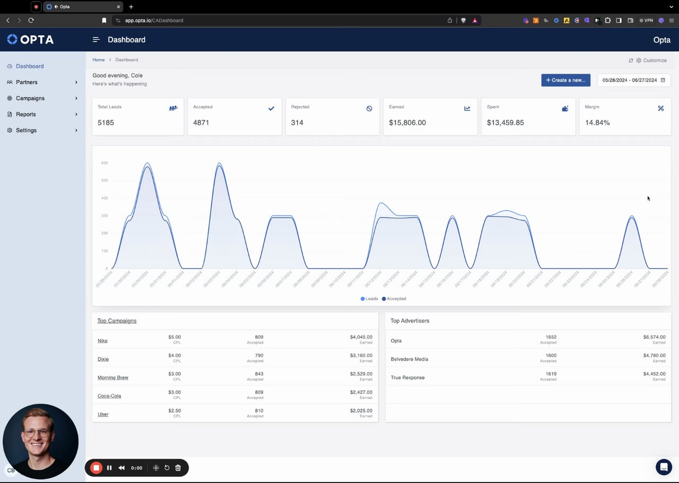Open the Nike campaign link
Image resolution: width=679 pixels, height=483 pixels.
pos(102,341)
